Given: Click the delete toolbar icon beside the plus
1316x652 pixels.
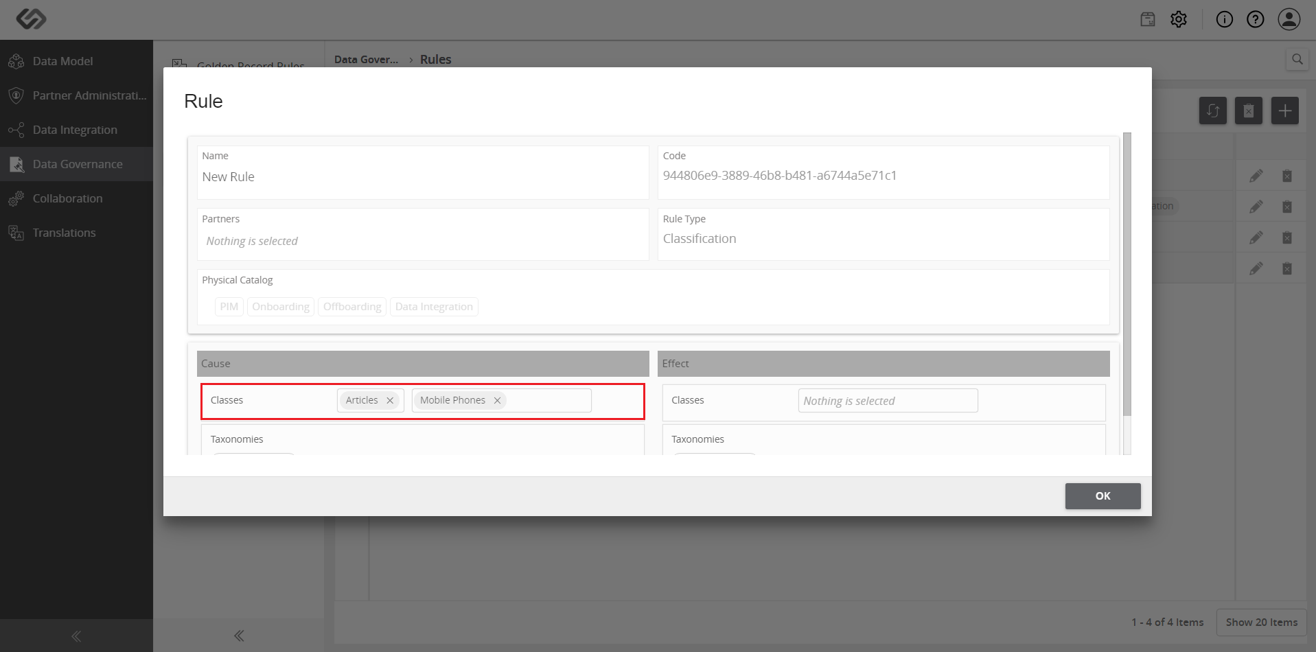Looking at the screenshot, I should pos(1249,110).
